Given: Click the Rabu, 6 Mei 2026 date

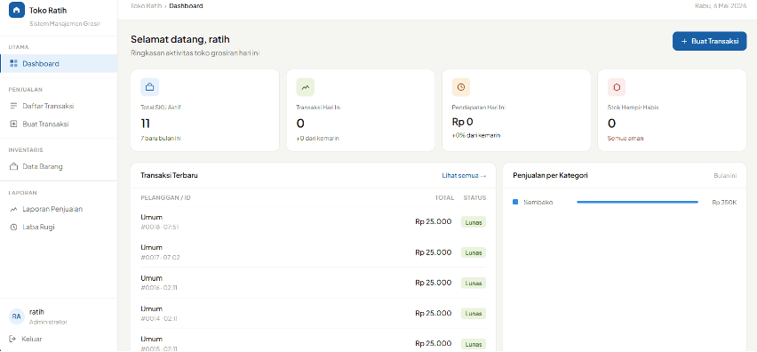Looking at the screenshot, I should 721,6.
